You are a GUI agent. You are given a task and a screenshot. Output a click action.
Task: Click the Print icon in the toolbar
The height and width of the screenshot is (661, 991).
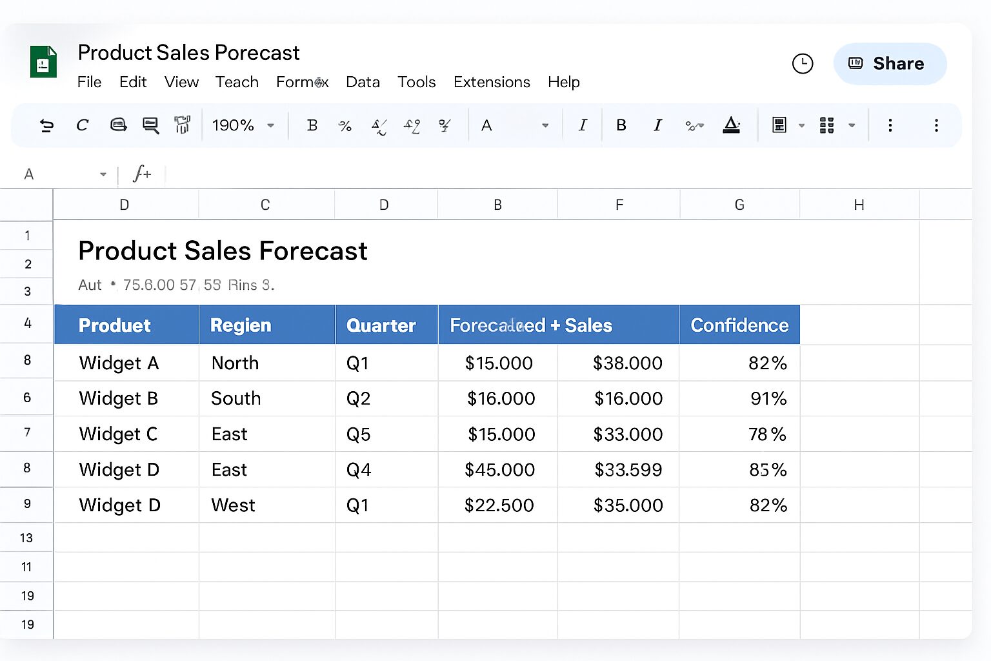tap(118, 125)
